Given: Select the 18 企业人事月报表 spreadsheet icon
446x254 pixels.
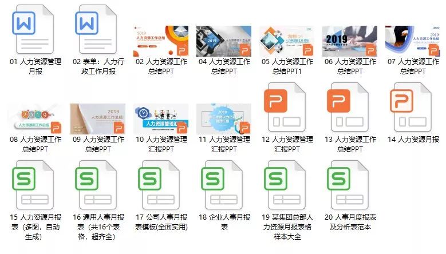Looking at the screenshot, I should tap(222, 185).
